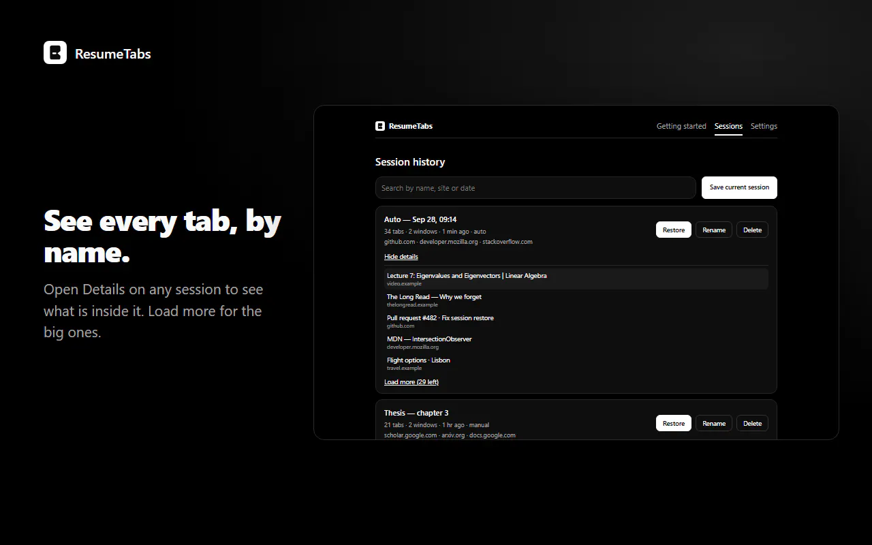
Task: Select Flight options Lisbon tab entry
Action: coord(576,363)
